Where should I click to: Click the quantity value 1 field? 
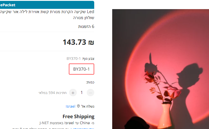(82, 93)
